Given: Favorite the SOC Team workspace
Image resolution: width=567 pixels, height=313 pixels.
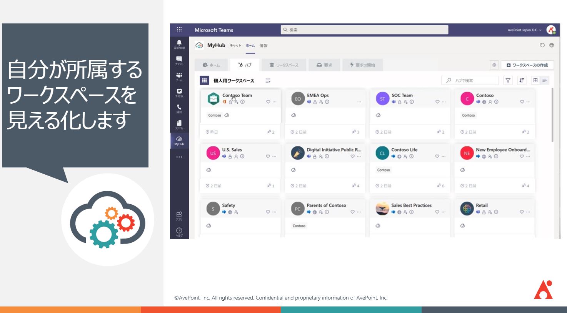Looking at the screenshot, I should click(x=437, y=102).
